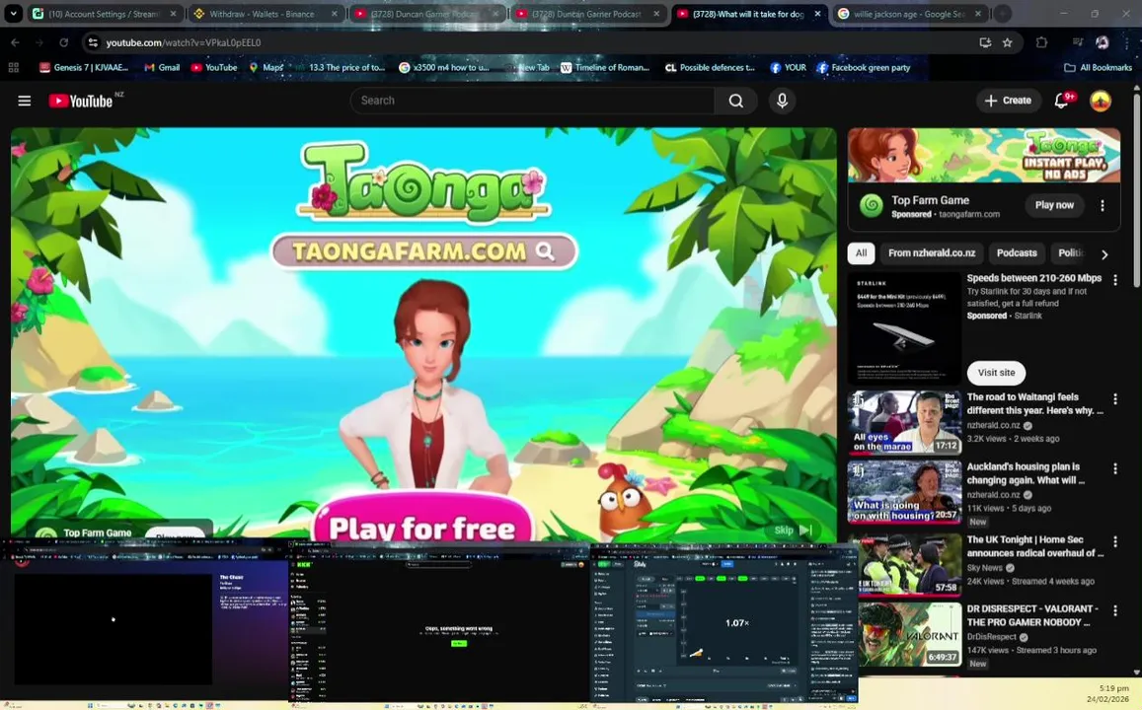Show more filter chips with right chevron
1142x710 pixels.
click(x=1104, y=253)
